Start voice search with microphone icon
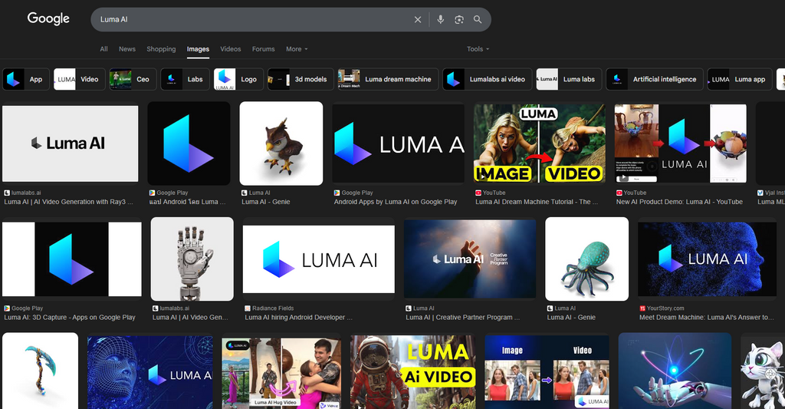Screen dimensions: 785x409 (x=441, y=19)
